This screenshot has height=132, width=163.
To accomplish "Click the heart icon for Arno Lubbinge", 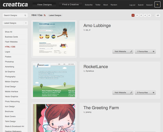I will [153, 51].
